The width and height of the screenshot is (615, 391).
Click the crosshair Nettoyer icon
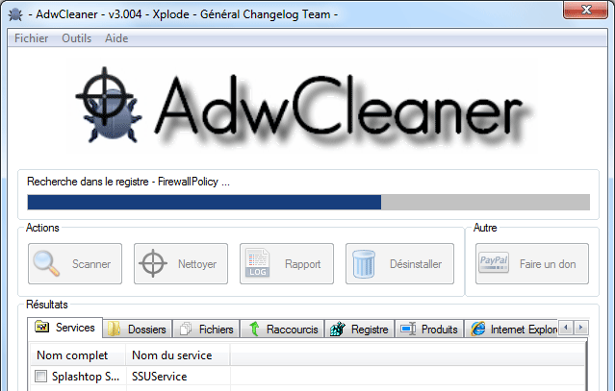tap(153, 263)
